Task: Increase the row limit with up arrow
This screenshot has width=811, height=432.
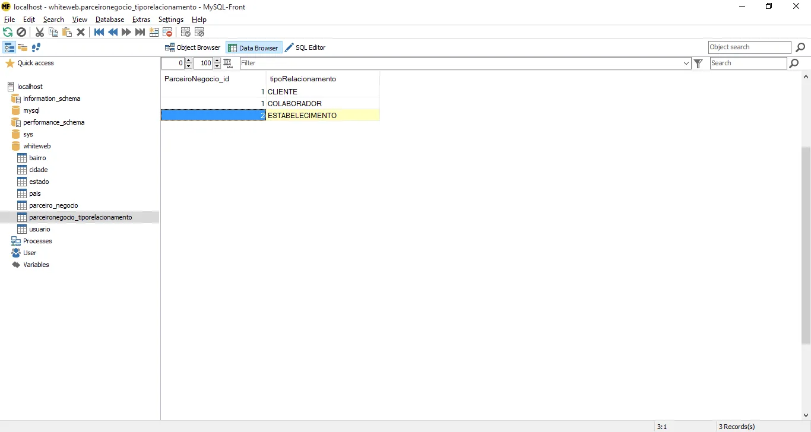Action: pyautogui.click(x=217, y=61)
